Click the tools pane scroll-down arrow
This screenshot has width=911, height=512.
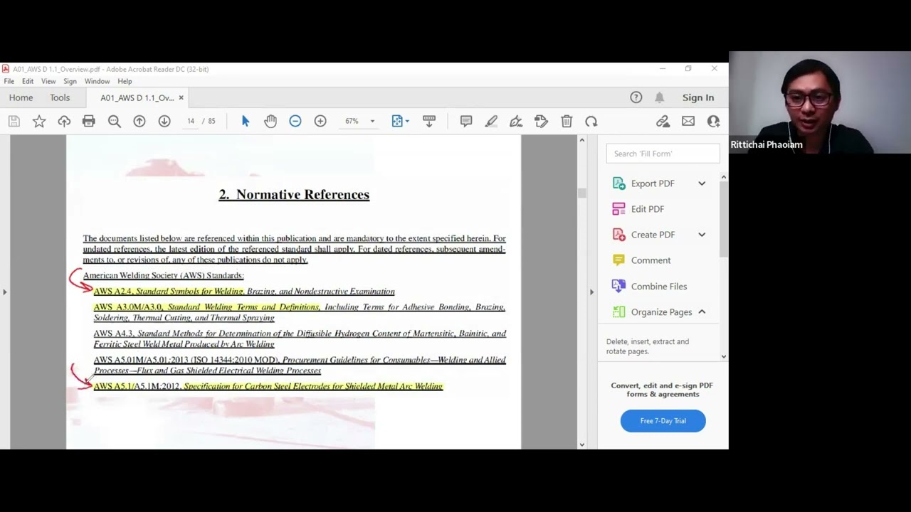(x=724, y=356)
